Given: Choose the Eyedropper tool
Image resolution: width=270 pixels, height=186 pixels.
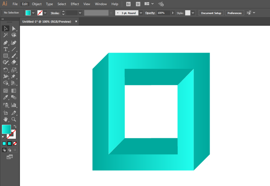Looking at the screenshot, I should (x=5, y=97).
